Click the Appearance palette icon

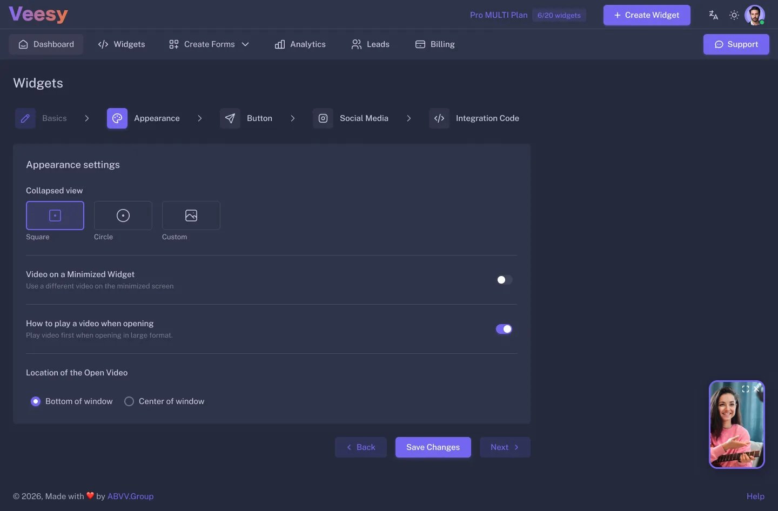tap(117, 118)
